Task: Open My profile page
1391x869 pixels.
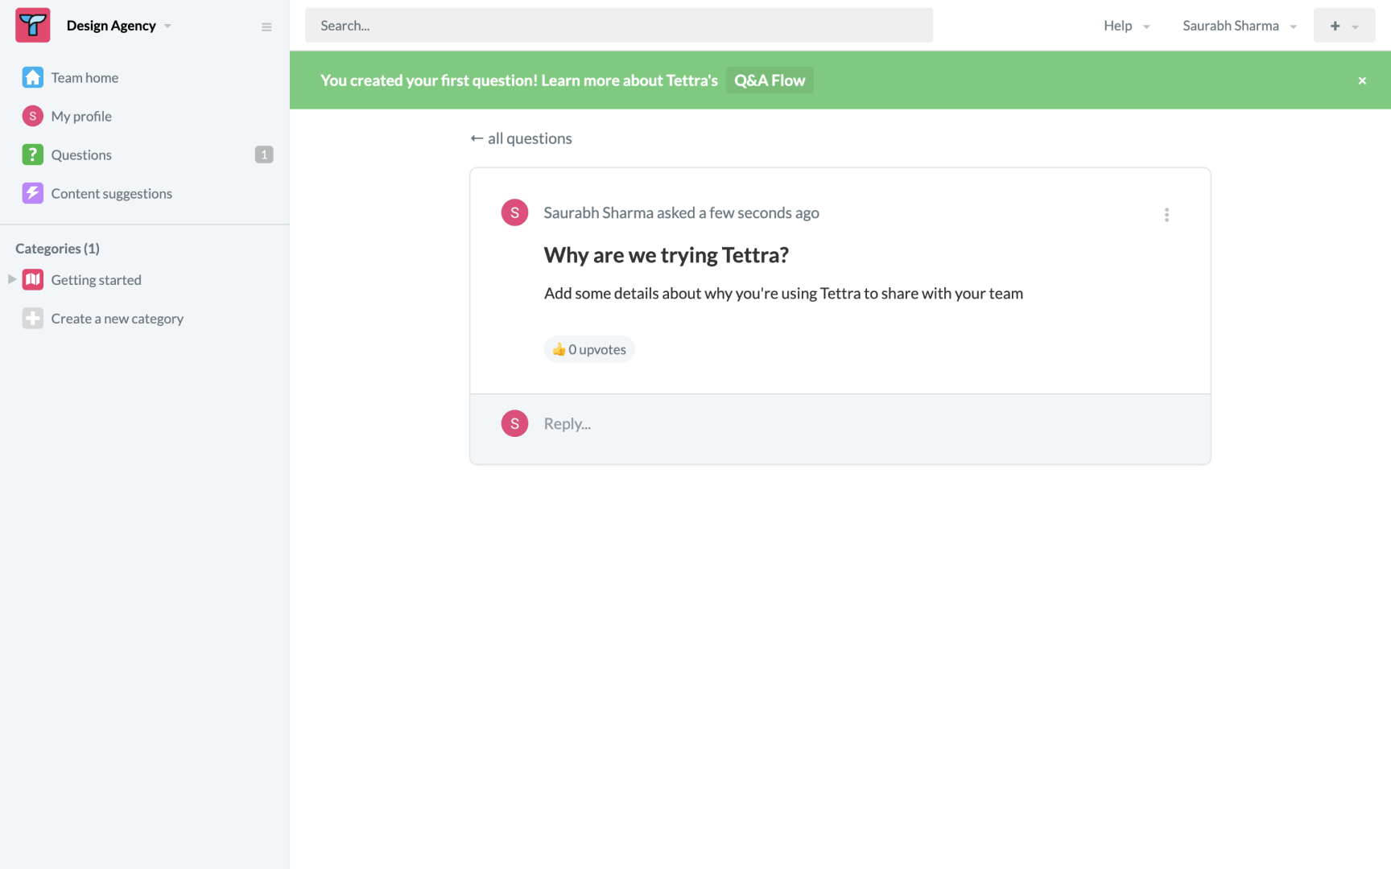Action: click(81, 116)
